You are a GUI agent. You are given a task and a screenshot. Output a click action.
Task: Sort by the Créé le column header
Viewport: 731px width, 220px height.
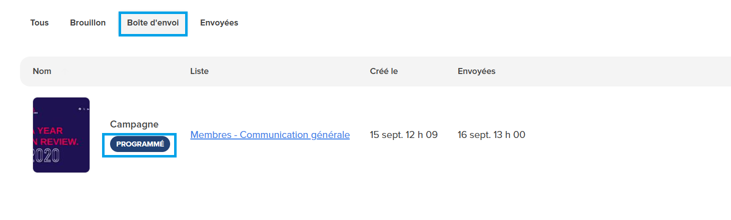point(384,71)
